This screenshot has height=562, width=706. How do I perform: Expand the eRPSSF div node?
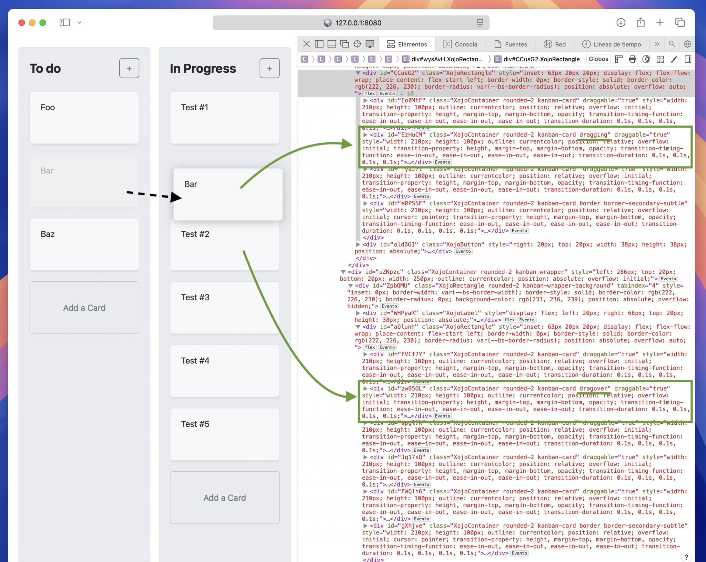point(365,203)
